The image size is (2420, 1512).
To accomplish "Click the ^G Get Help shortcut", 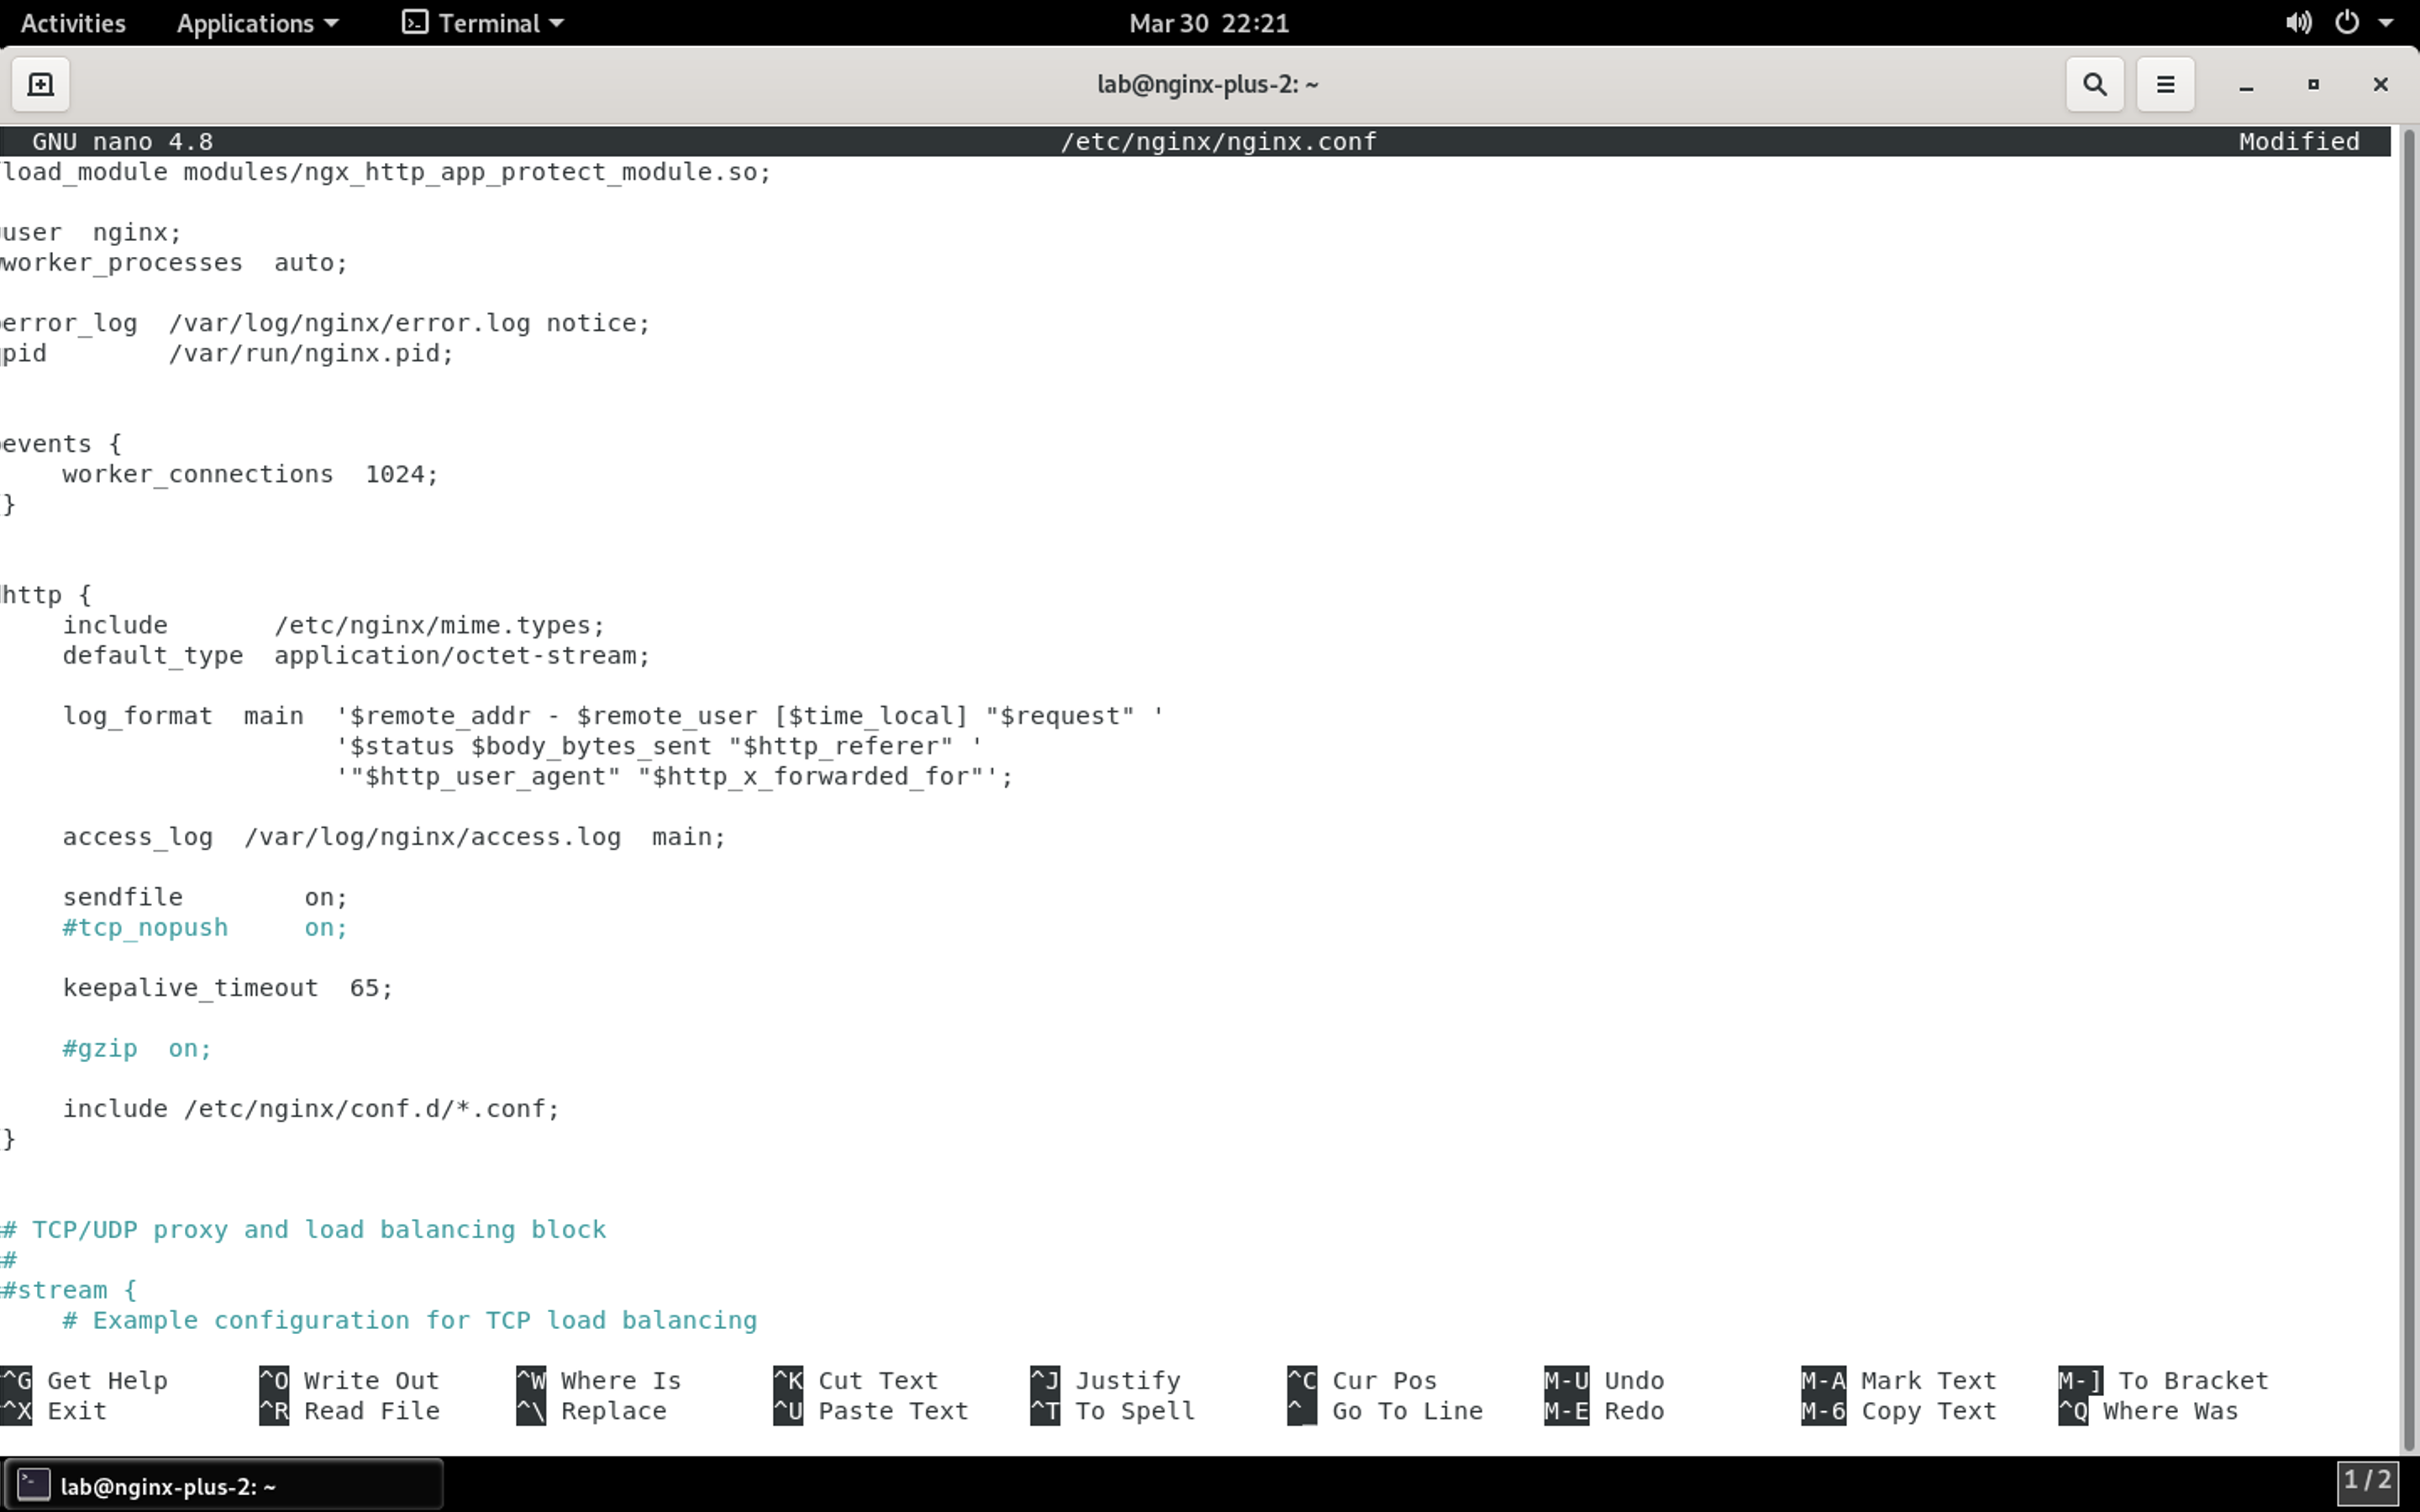I will [84, 1380].
